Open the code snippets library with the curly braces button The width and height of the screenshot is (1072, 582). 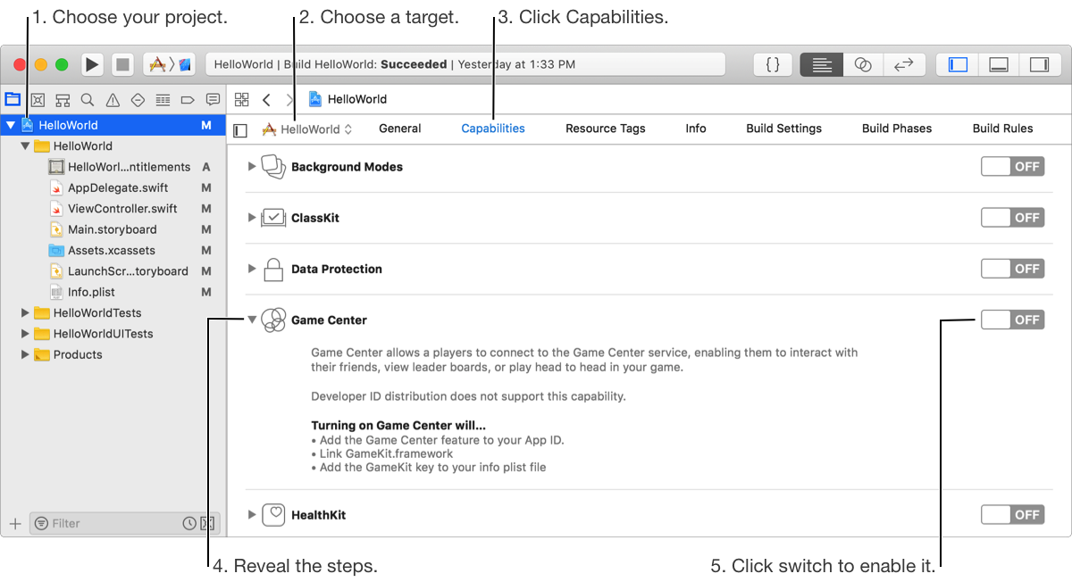[774, 64]
